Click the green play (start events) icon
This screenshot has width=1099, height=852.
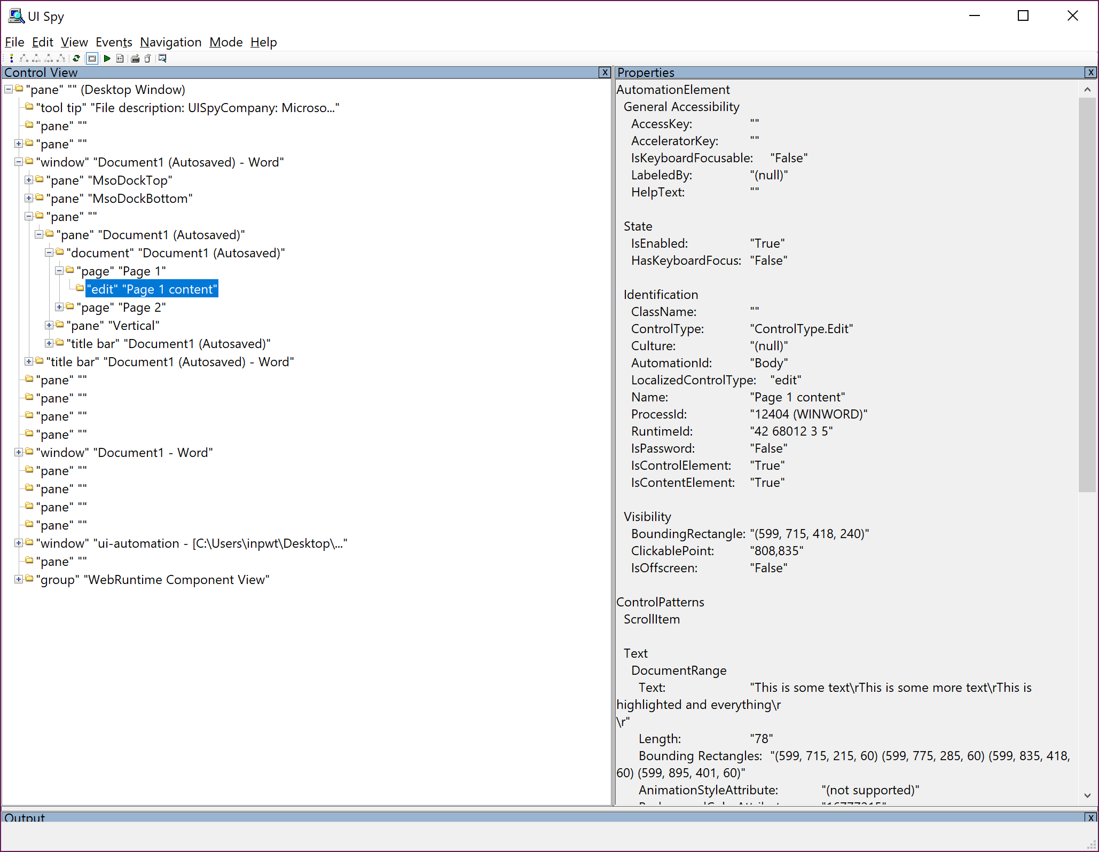tap(107, 58)
